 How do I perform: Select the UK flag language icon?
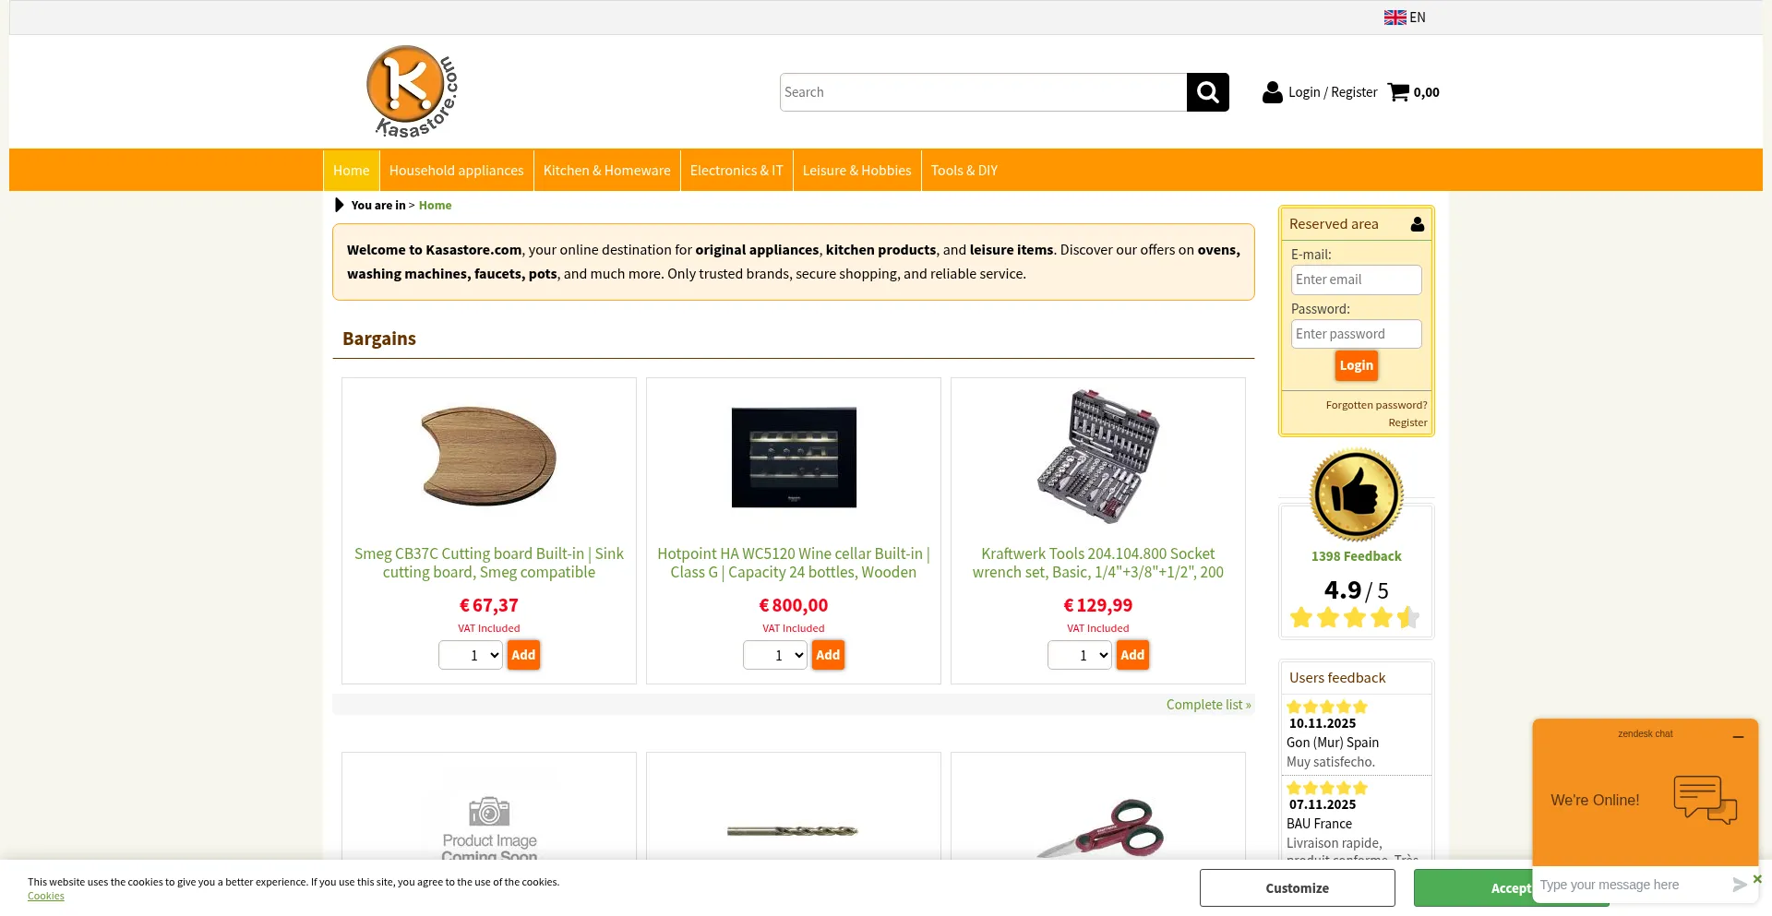click(1395, 18)
